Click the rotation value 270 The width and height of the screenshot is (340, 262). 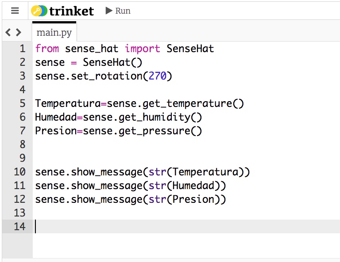(x=157, y=76)
